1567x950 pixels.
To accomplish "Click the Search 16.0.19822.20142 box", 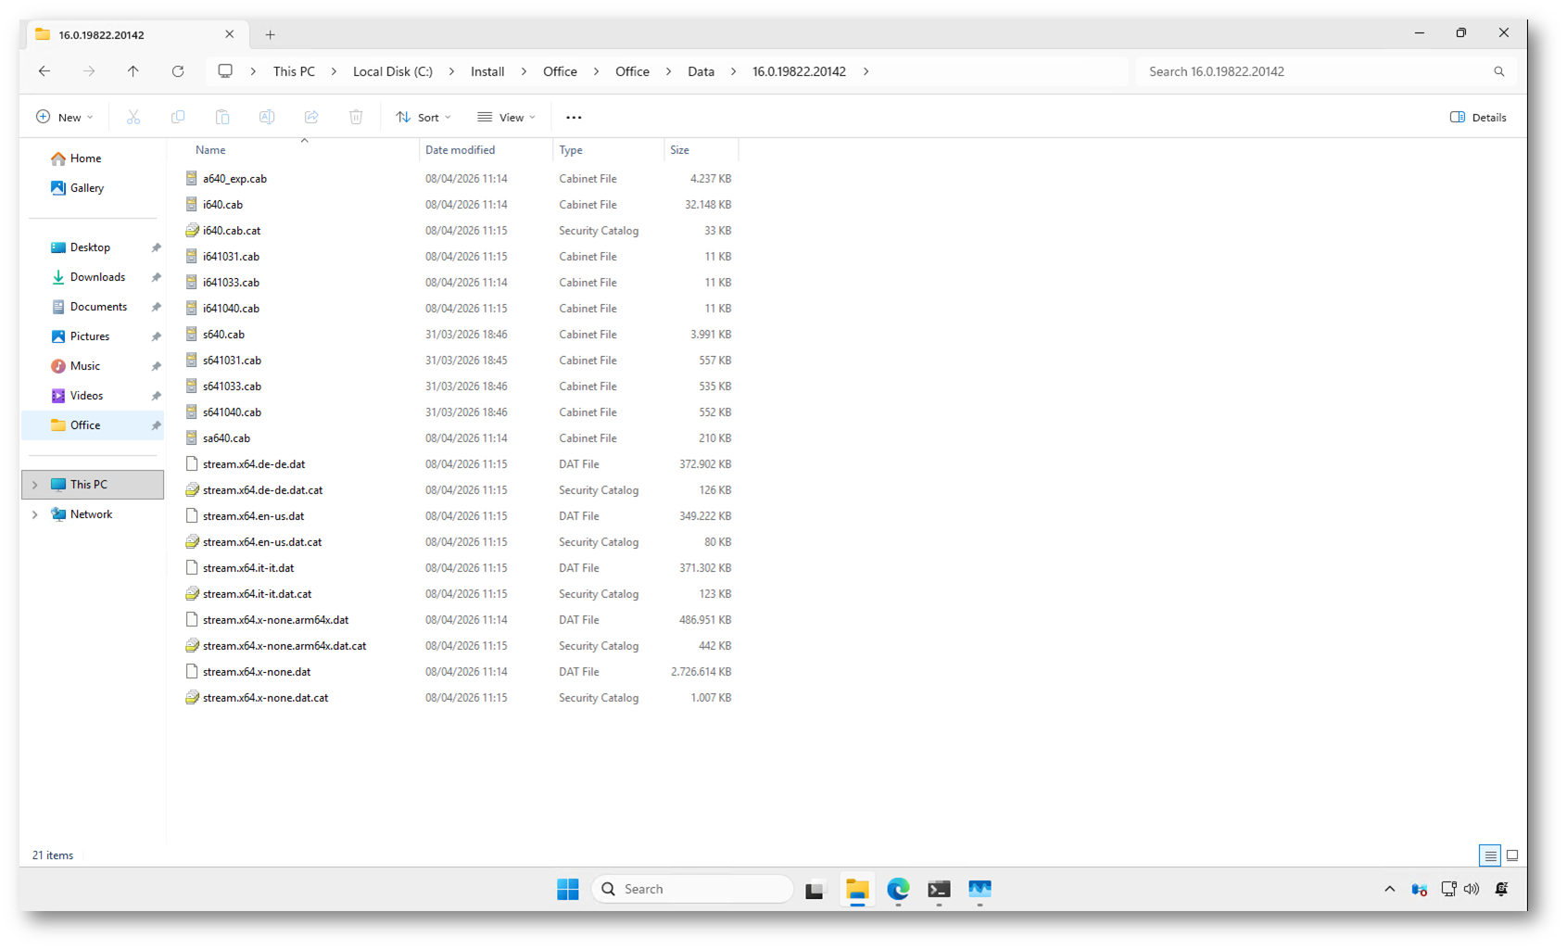I will point(1316,71).
